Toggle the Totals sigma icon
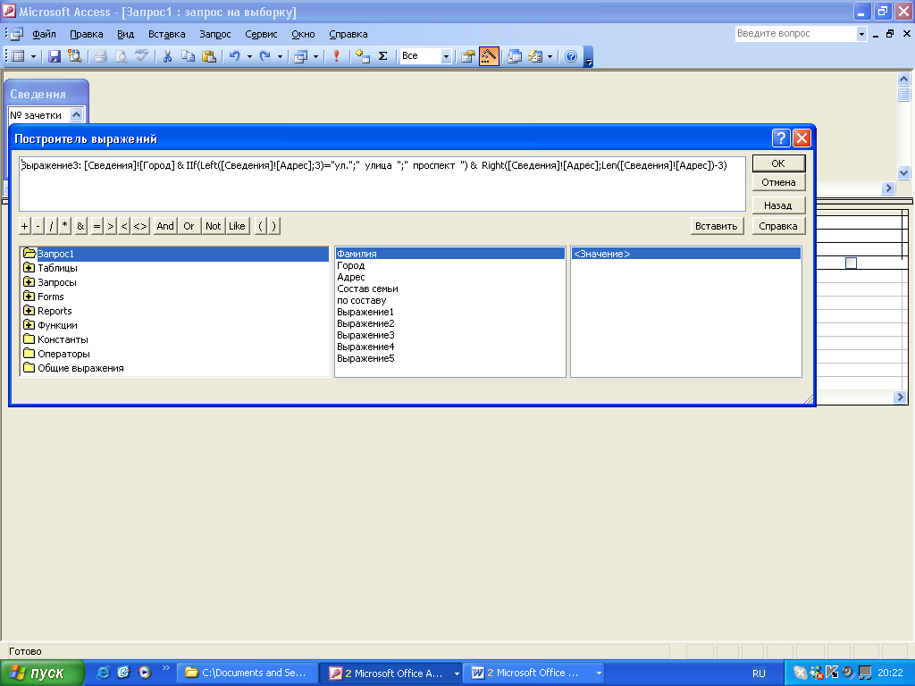Image resolution: width=915 pixels, height=686 pixels. point(382,56)
